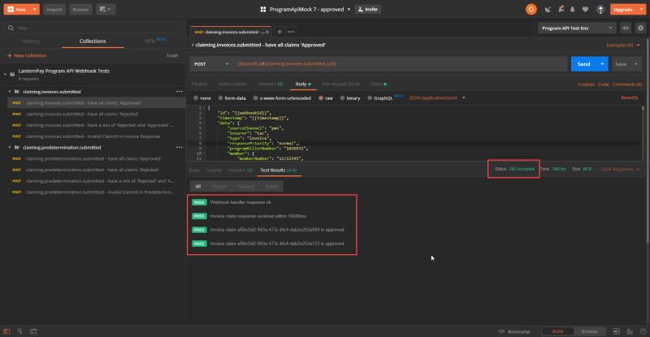Open the find and replace status bar icon
This screenshot has width=650, height=337.
click(x=19, y=331)
